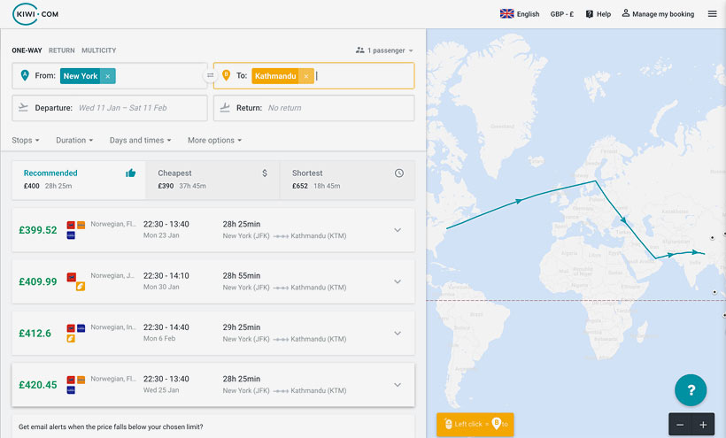Switch to Shortest sorting tab
This screenshot has height=438, width=726.
coord(347,180)
